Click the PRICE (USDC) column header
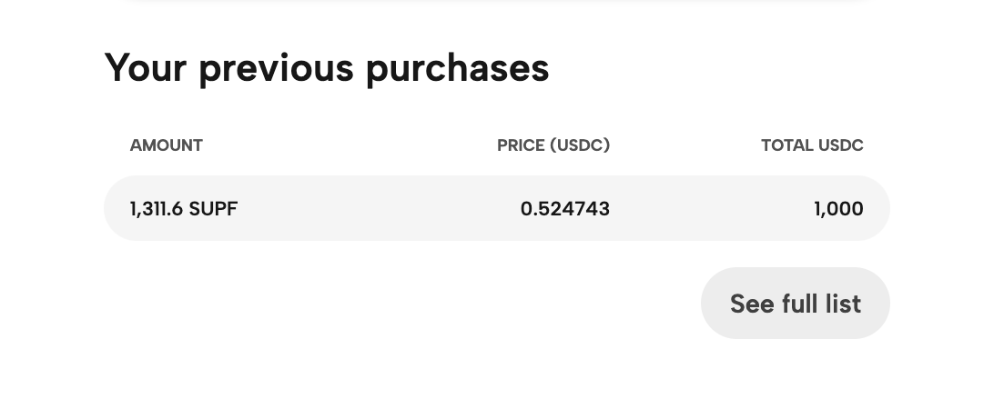Screen dimensions: 994x399 553,145
